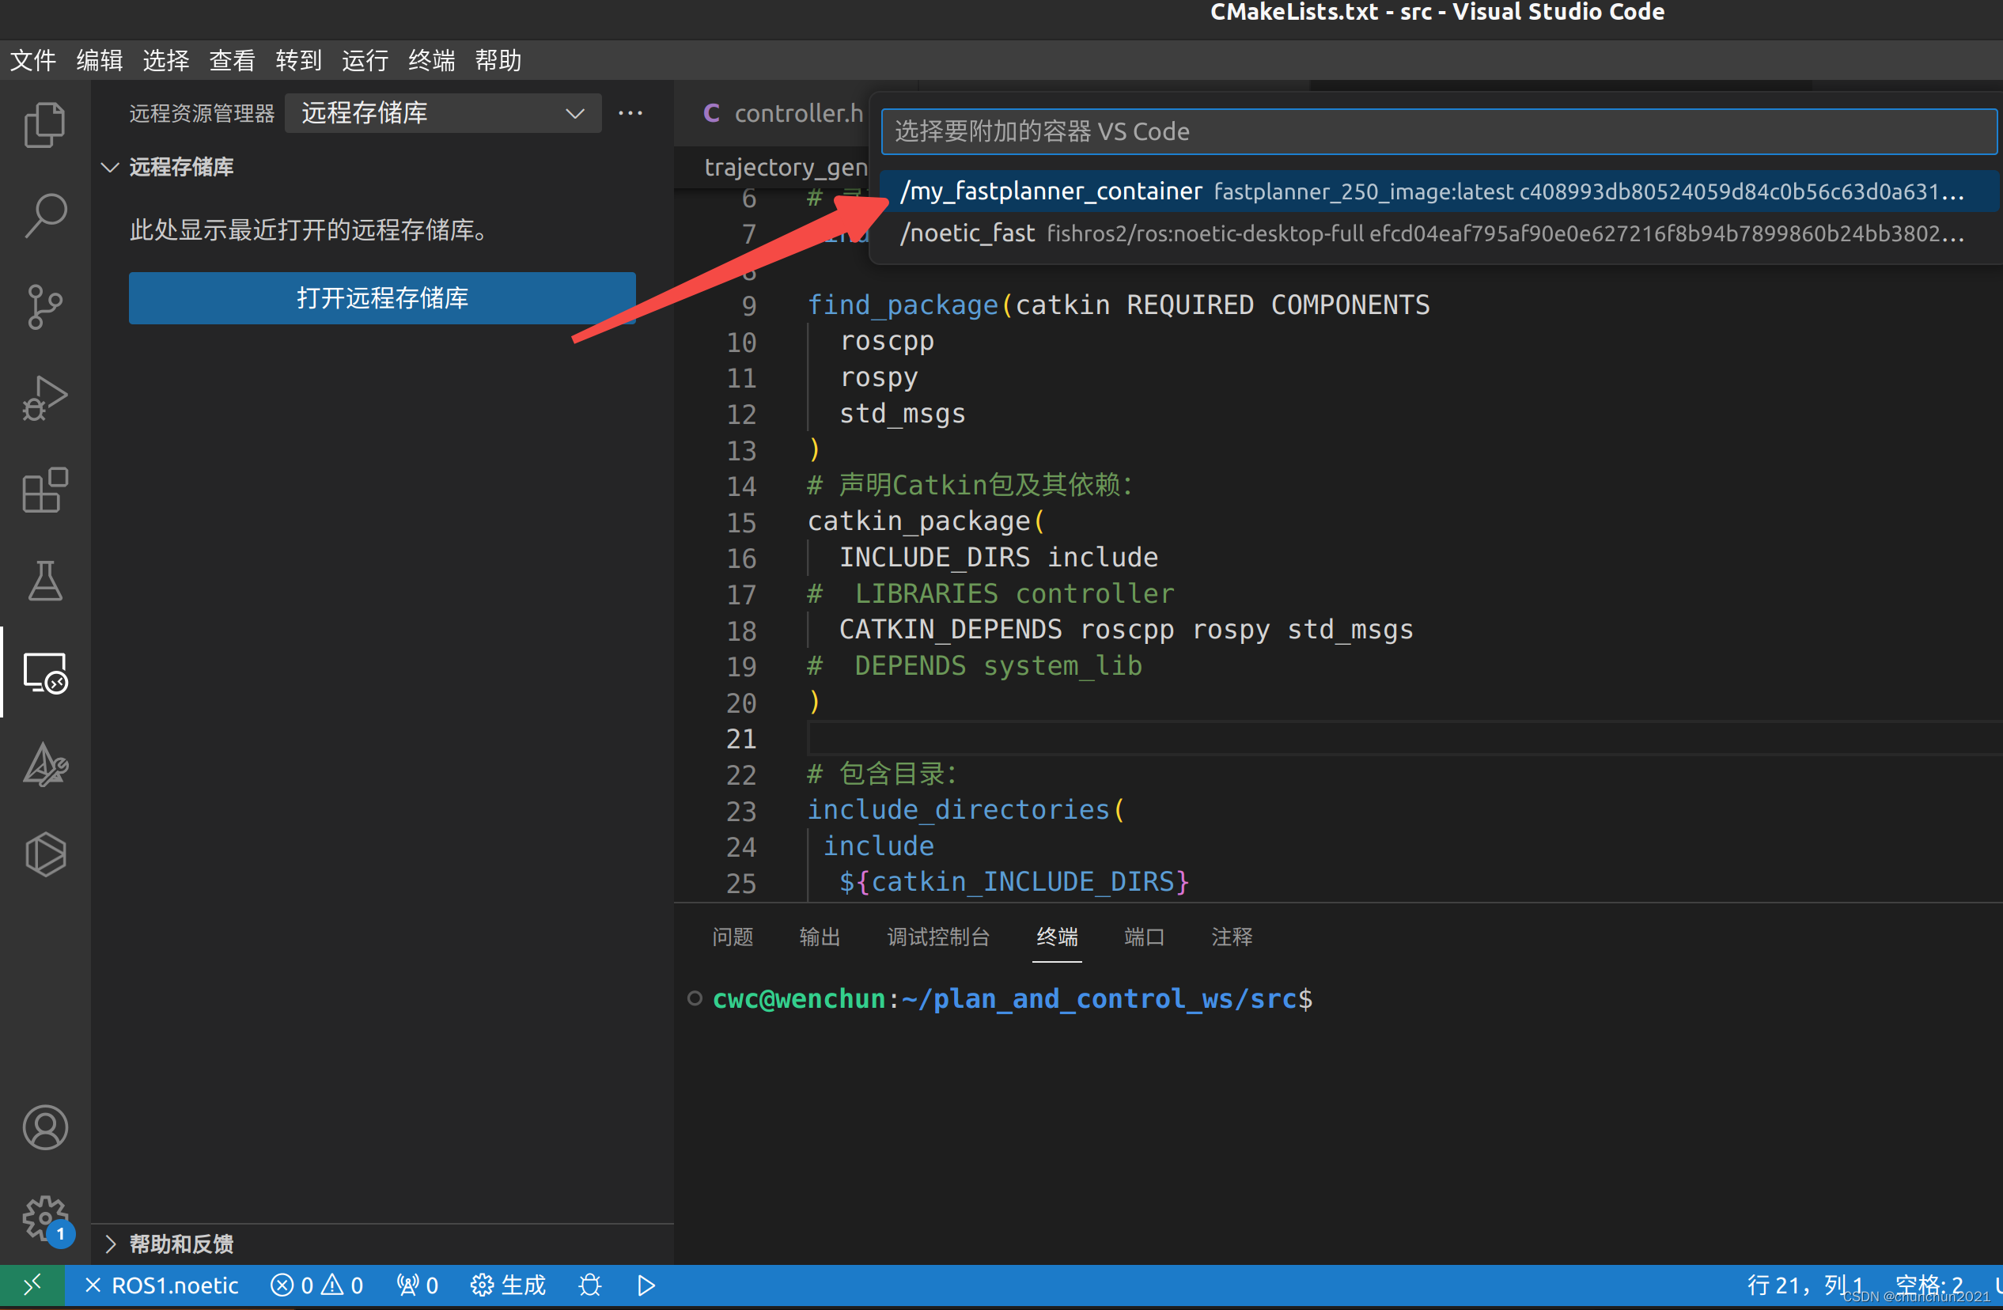Click the trajectory_gen breadcrumb item
Screen dimensions: 2003x1310
pos(786,167)
